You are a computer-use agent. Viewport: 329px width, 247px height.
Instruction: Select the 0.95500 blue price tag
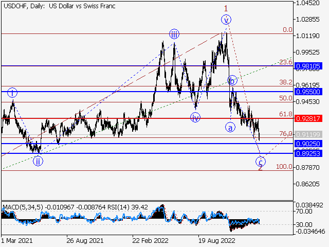click(x=308, y=92)
